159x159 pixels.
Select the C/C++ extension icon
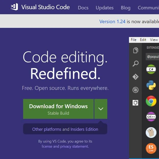pyautogui.click(x=151, y=117)
